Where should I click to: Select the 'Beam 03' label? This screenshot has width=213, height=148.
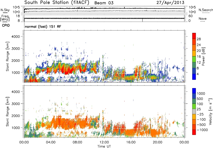pyautogui.click(x=104, y=3)
